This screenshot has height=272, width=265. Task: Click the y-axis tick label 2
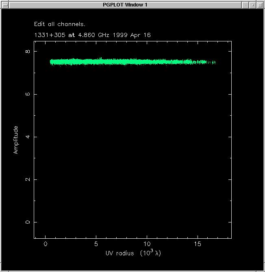28,179
